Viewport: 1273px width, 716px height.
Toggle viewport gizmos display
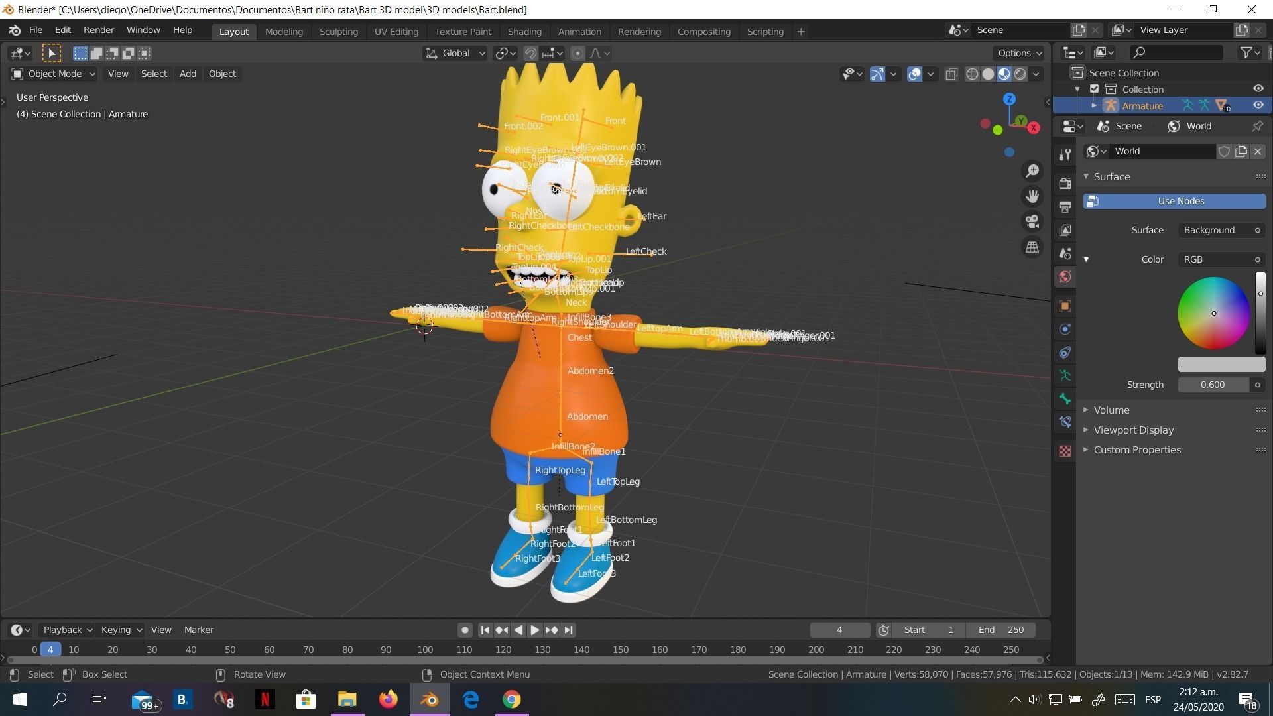point(877,74)
